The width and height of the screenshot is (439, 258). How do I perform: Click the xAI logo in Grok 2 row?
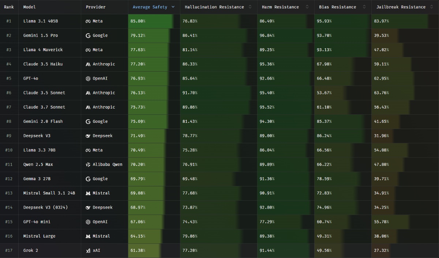[x=88, y=251]
